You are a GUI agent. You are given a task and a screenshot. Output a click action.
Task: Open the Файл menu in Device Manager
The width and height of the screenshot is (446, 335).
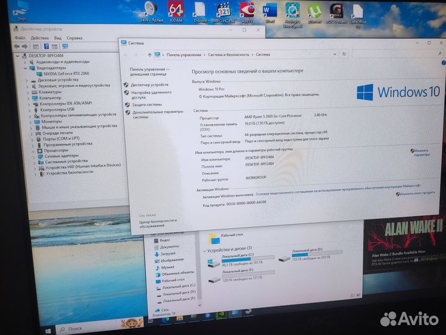pos(20,38)
